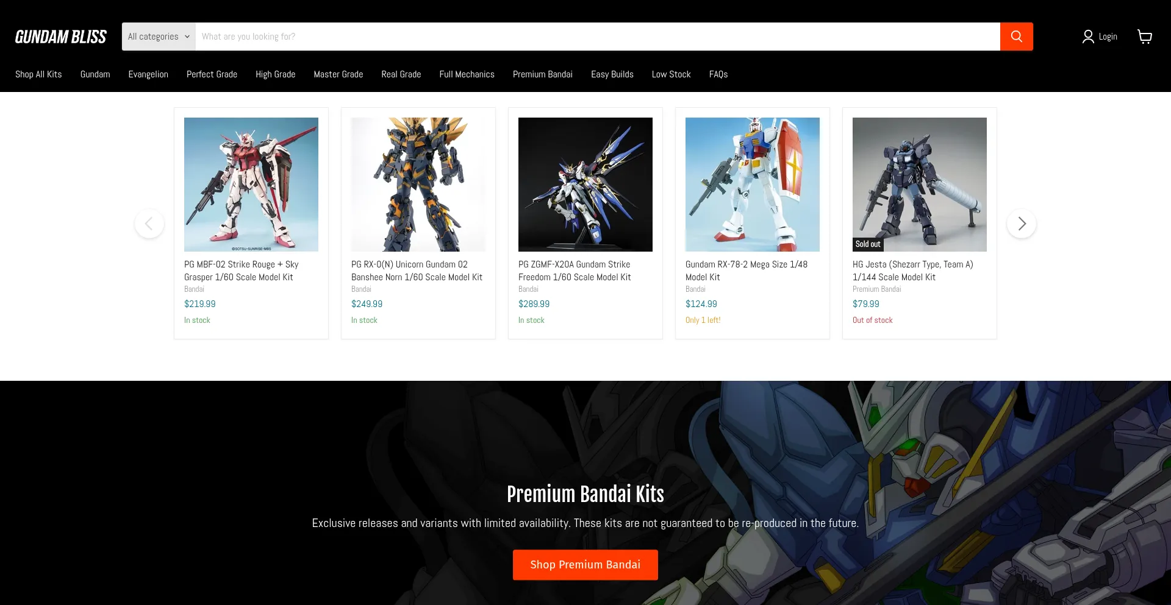The image size is (1171, 605).
Task: Click 'Bandai' vendor label under Strike Freedom
Action: click(x=528, y=289)
